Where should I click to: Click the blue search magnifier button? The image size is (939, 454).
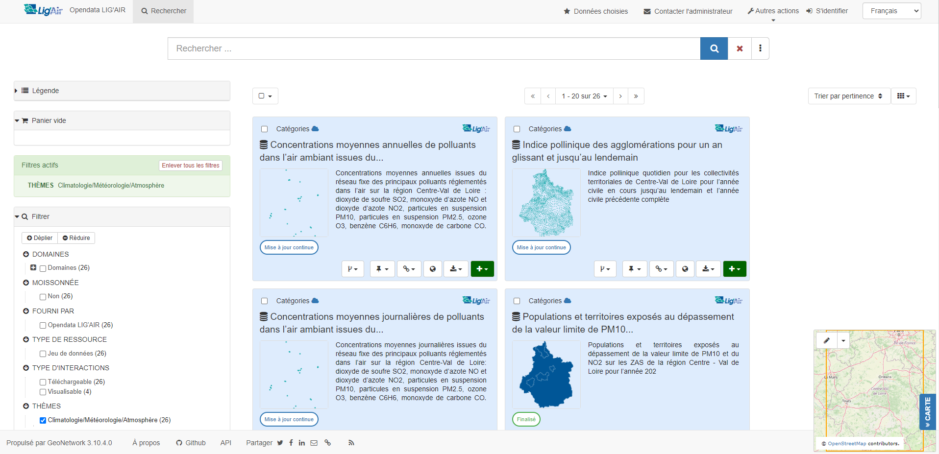point(714,48)
